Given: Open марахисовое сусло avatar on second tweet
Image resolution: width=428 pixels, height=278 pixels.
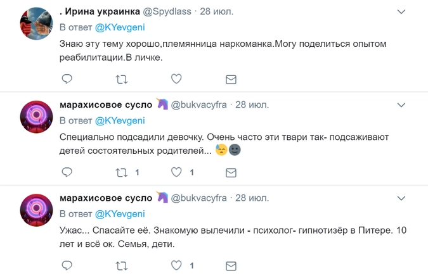Looking at the screenshot, I should pos(36,117).
